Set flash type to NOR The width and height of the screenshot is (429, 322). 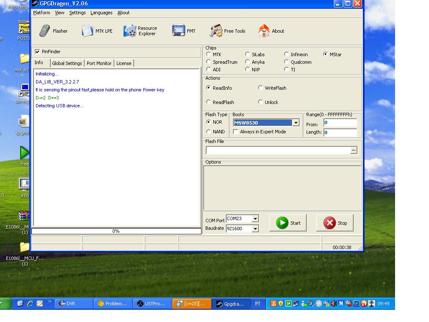click(x=209, y=122)
